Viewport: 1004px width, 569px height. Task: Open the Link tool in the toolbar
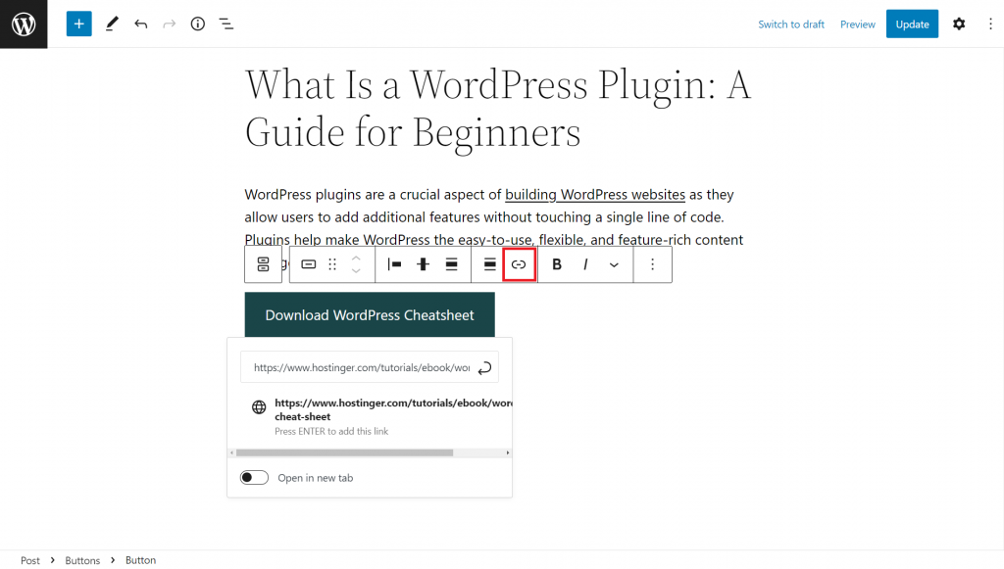point(519,263)
